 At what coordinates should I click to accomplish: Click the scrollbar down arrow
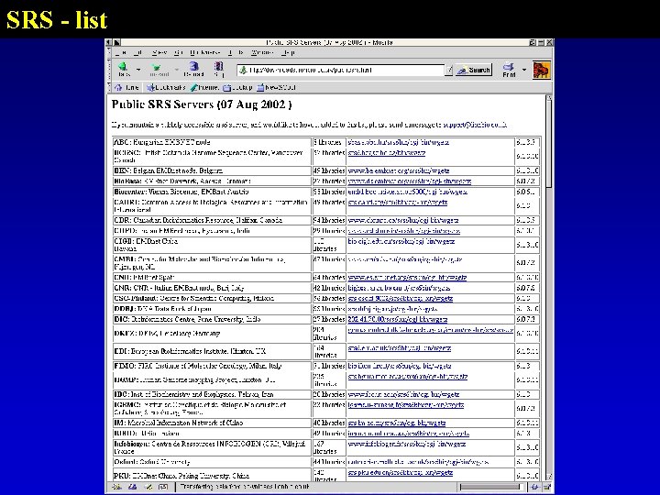click(x=548, y=477)
